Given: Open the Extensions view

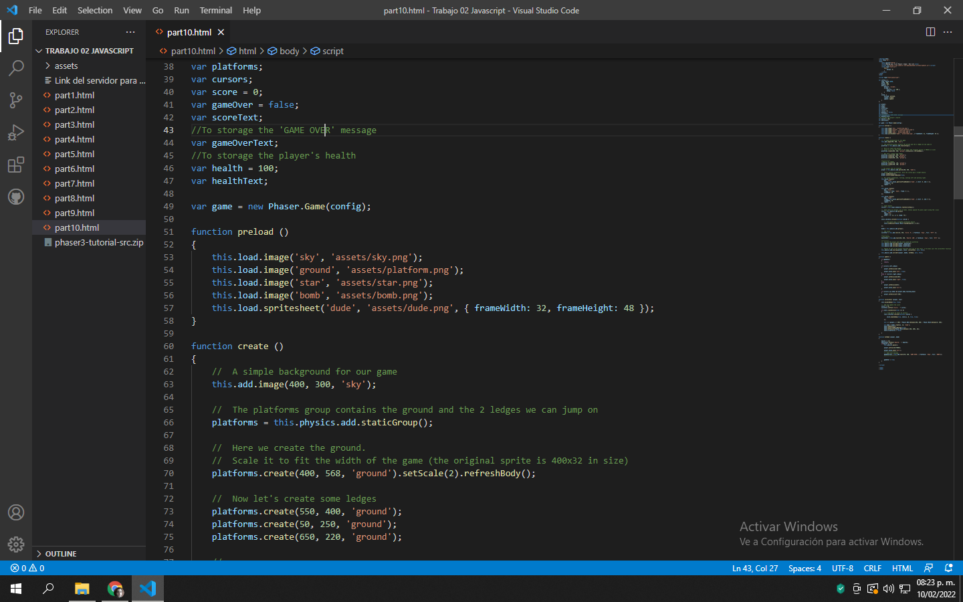Looking at the screenshot, I should coord(16,165).
